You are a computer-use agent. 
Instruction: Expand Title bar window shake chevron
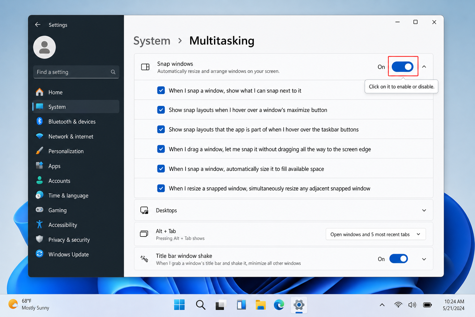point(424,259)
